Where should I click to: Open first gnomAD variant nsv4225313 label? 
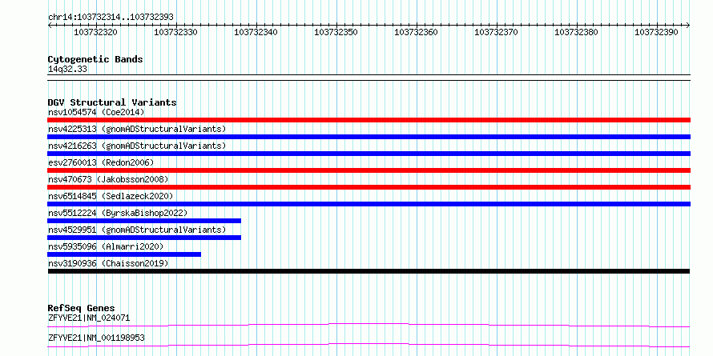(137, 129)
